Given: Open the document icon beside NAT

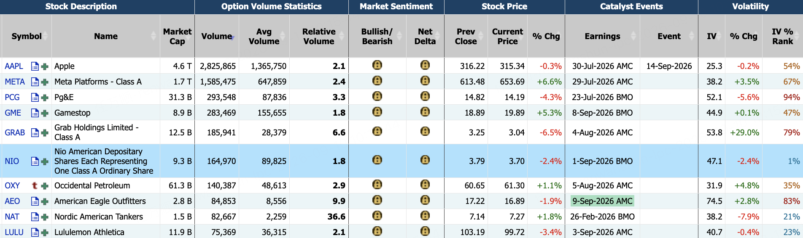Looking at the screenshot, I should click(35, 217).
